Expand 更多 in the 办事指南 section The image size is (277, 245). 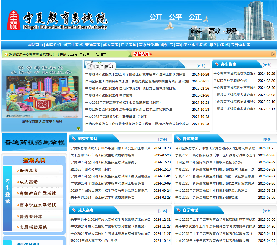[267, 65]
